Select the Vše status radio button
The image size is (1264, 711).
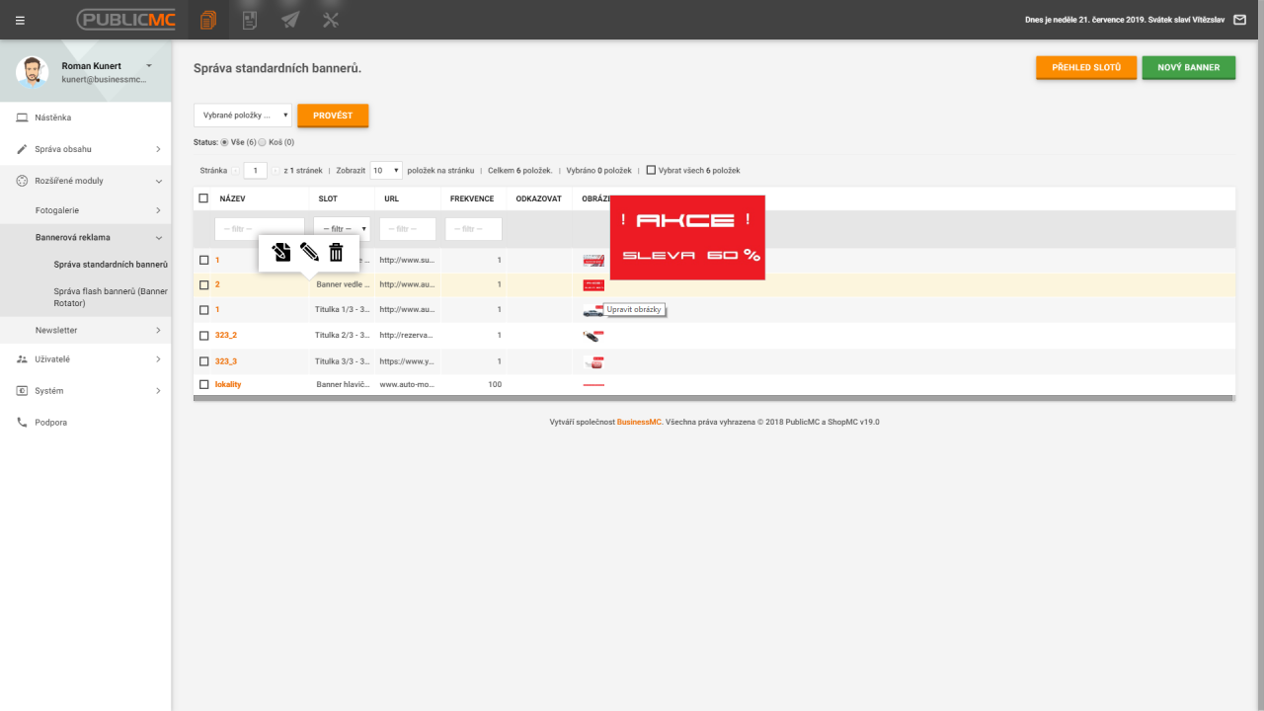tap(224, 142)
